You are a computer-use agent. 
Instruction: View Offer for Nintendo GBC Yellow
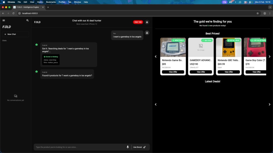click(229, 72)
